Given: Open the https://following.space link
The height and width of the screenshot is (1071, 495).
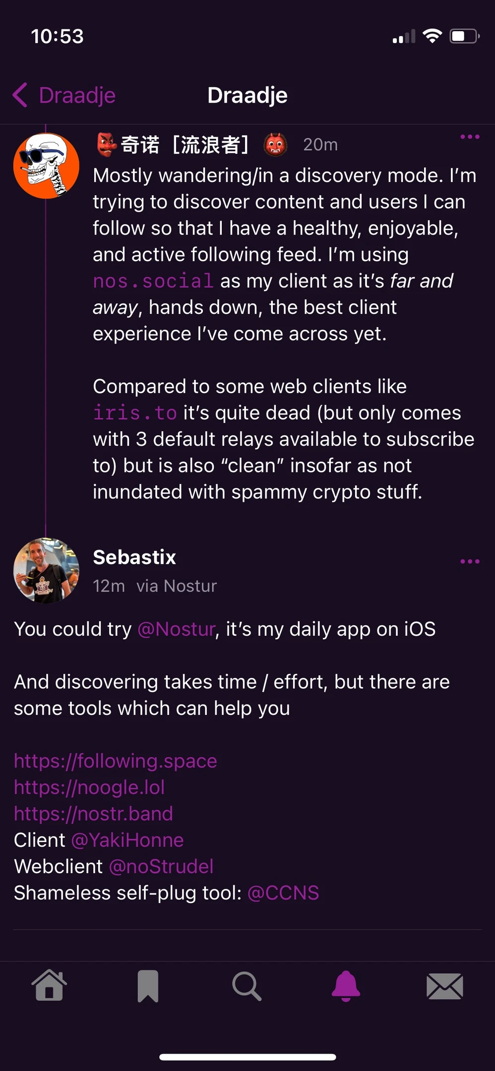Looking at the screenshot, I should (116, 761).
